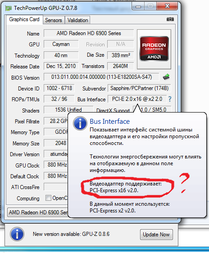Click the blue info icon in tooltip
The image size is (209, 253).
(x=80, y=123)
